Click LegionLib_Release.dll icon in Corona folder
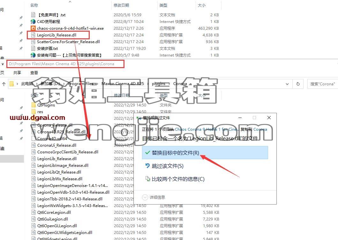This screenshot has width=338, height=240. pyautogui.click(x=34, y=159)
